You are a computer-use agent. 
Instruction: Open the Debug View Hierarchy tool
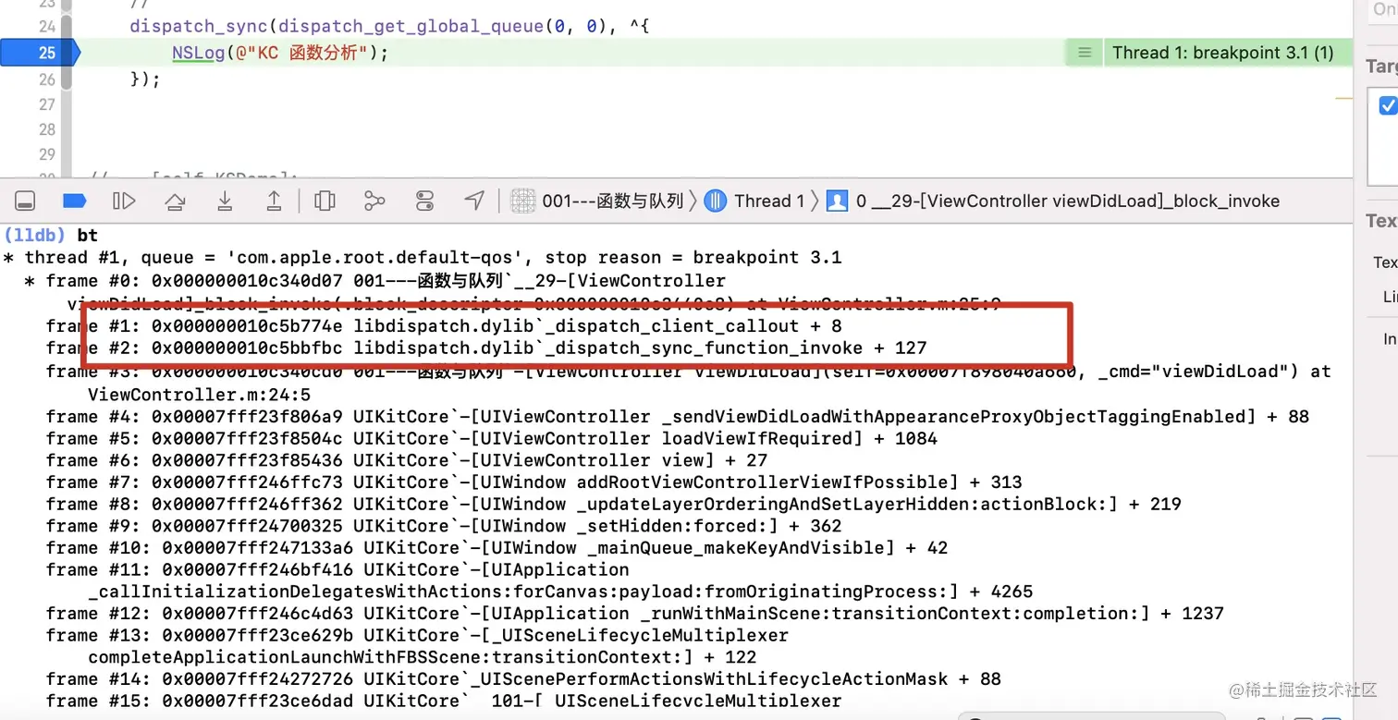(325, 201)
